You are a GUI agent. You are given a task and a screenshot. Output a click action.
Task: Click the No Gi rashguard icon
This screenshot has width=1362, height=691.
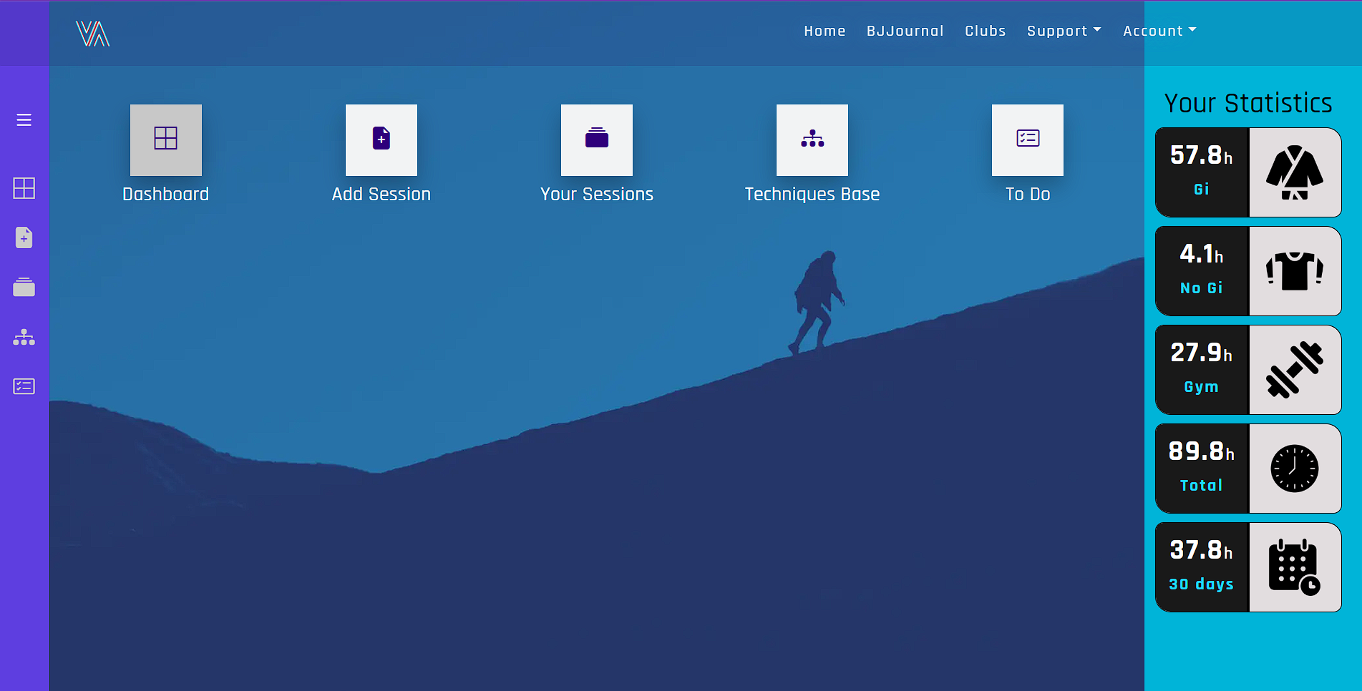tap(1295, 271)
